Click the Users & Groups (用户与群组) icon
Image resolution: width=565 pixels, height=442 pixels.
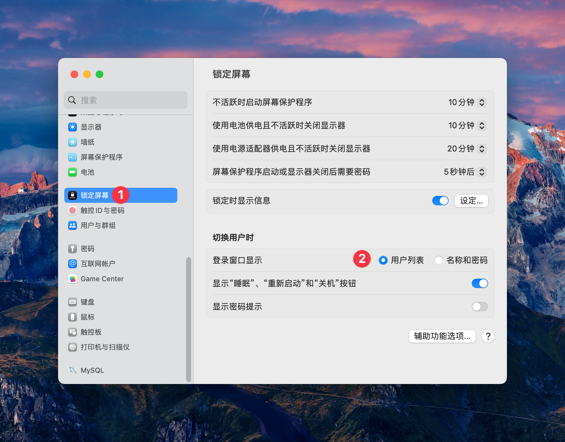(73, 225)
